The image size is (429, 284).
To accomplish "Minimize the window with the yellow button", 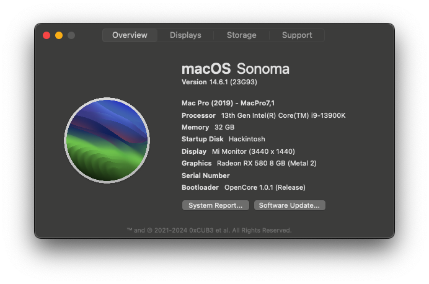I will pos(59,35).
